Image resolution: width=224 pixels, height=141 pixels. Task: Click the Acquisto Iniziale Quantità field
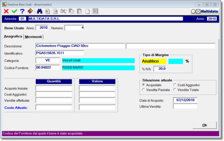pos(54,88)
